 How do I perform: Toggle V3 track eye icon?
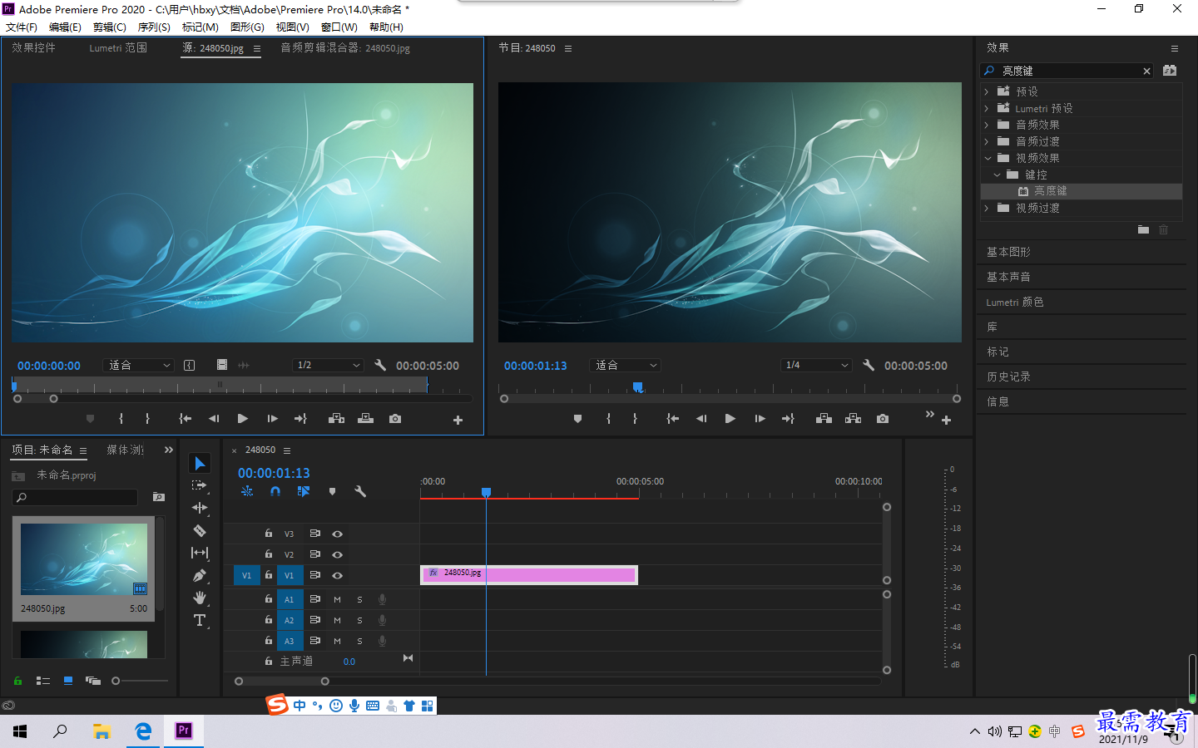[x=338, y=534]
